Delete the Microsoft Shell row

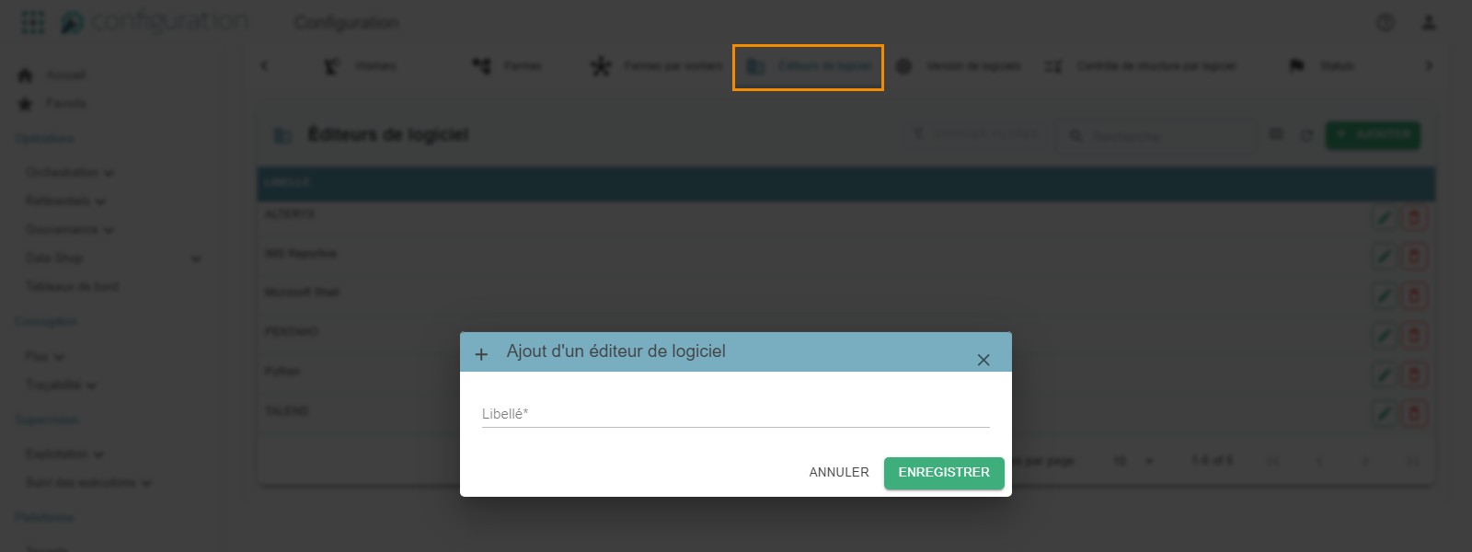1414,295
